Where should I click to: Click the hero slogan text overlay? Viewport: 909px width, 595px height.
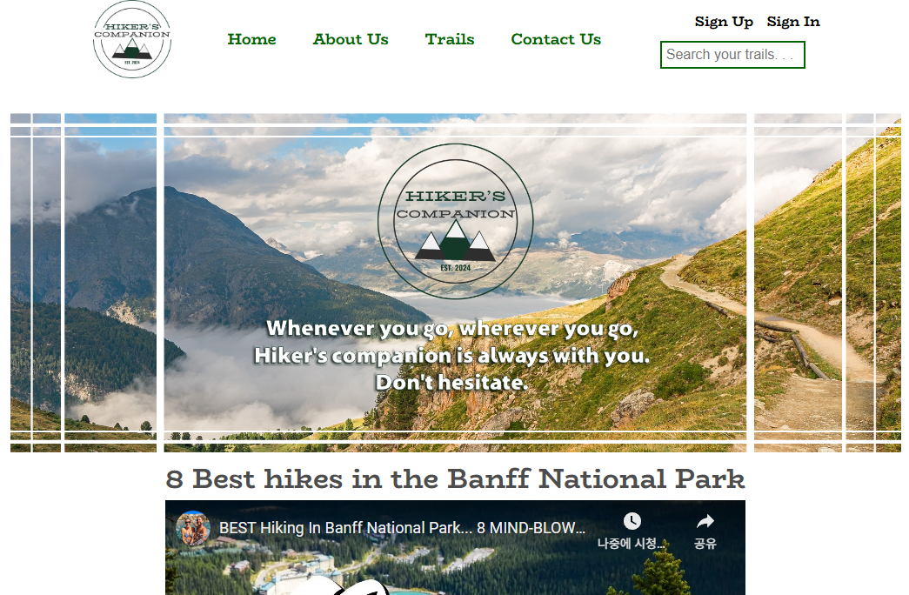point(451,355)
